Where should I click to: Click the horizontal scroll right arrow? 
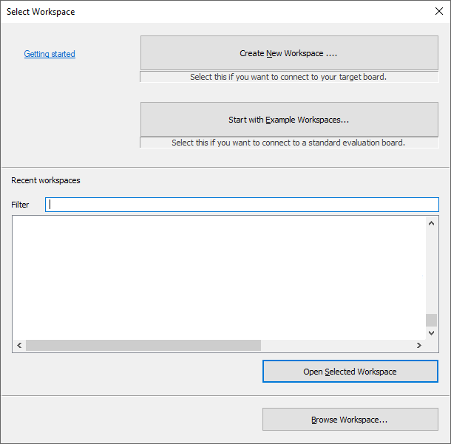click(x=419, y=345)
